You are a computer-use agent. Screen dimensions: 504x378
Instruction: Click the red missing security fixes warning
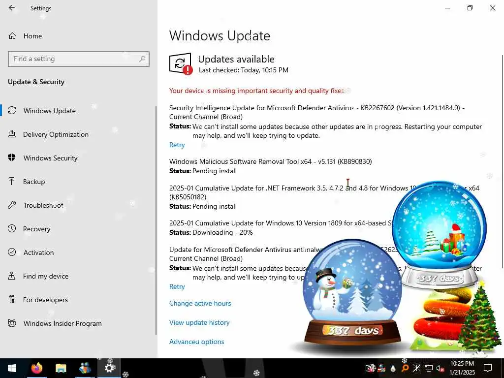pos(257,91)
